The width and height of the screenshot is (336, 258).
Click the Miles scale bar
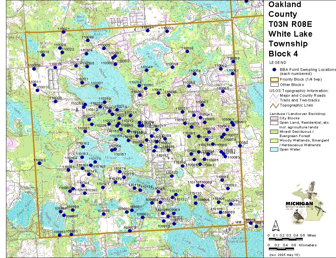click(x=286, y=239)
